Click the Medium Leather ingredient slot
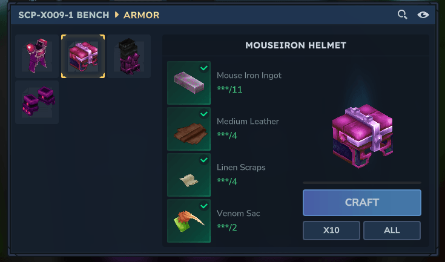The width and height of the screenshot is (445, 262). [189, 129]
